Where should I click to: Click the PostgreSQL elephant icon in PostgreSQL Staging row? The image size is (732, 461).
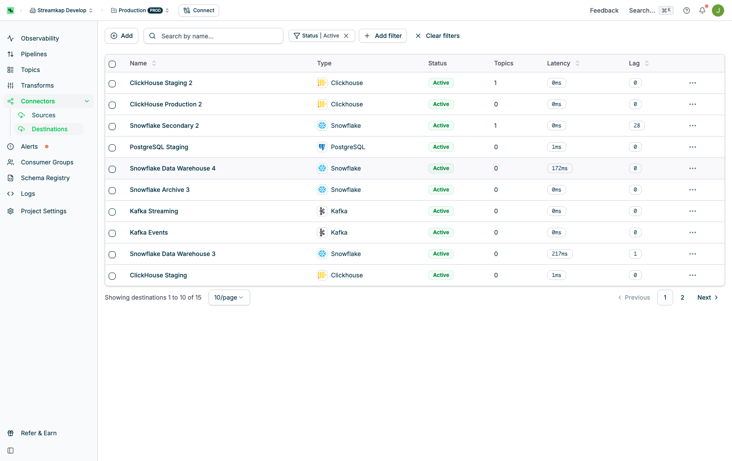coord(322,147)
